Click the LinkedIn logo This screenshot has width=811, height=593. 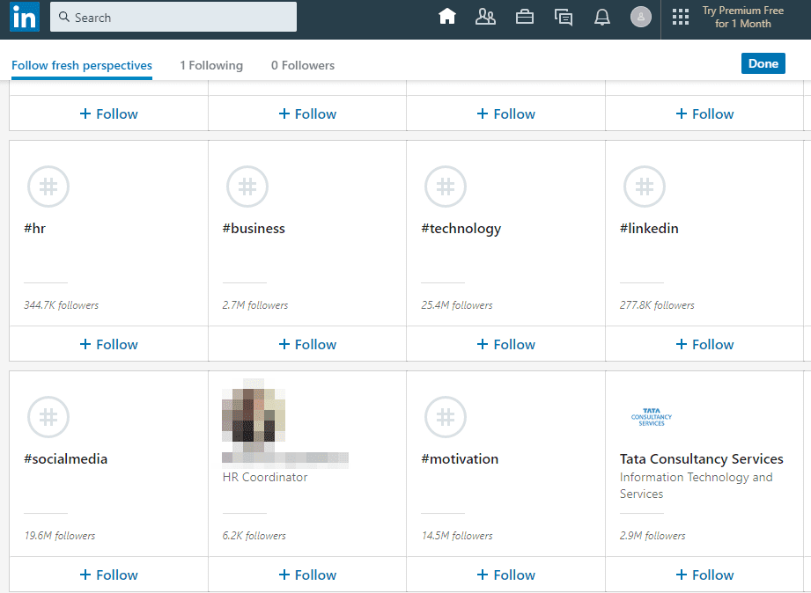pyautogui.click(x=24, y=16)
